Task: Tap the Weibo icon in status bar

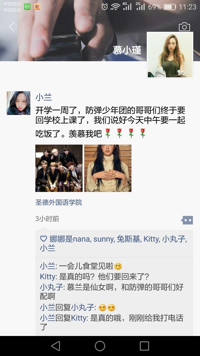Action: 37,7
